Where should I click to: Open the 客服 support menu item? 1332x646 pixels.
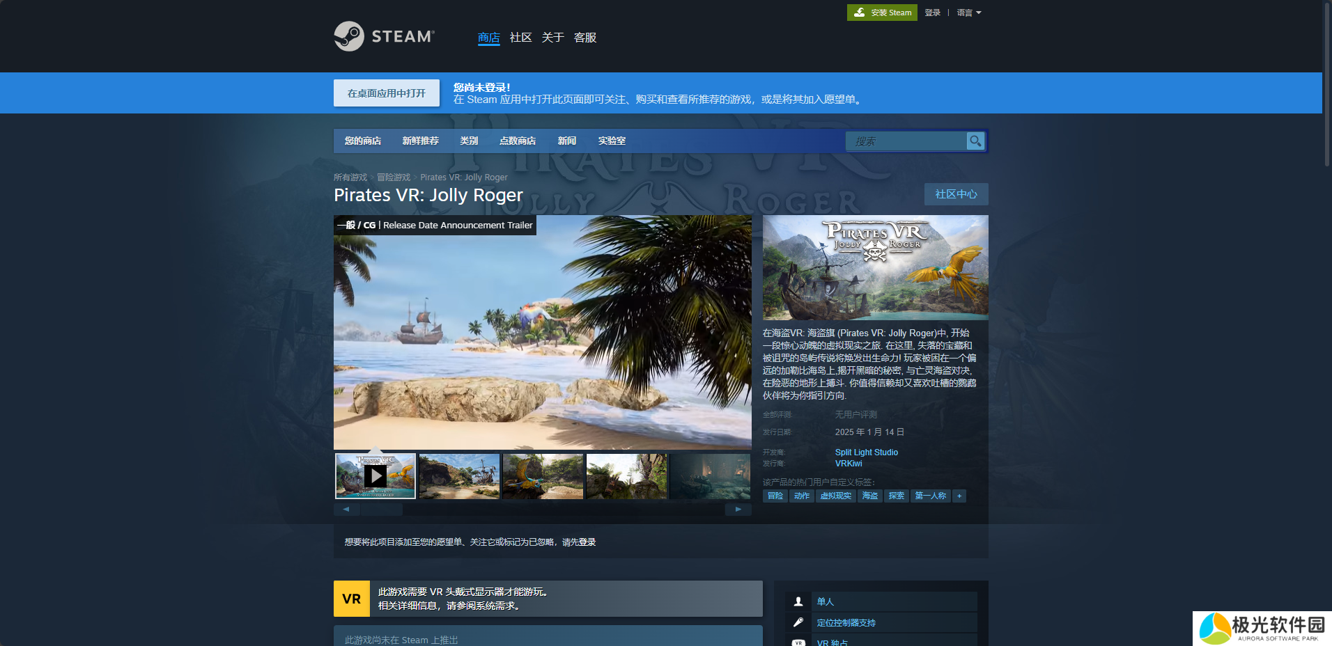pos(584,38)
